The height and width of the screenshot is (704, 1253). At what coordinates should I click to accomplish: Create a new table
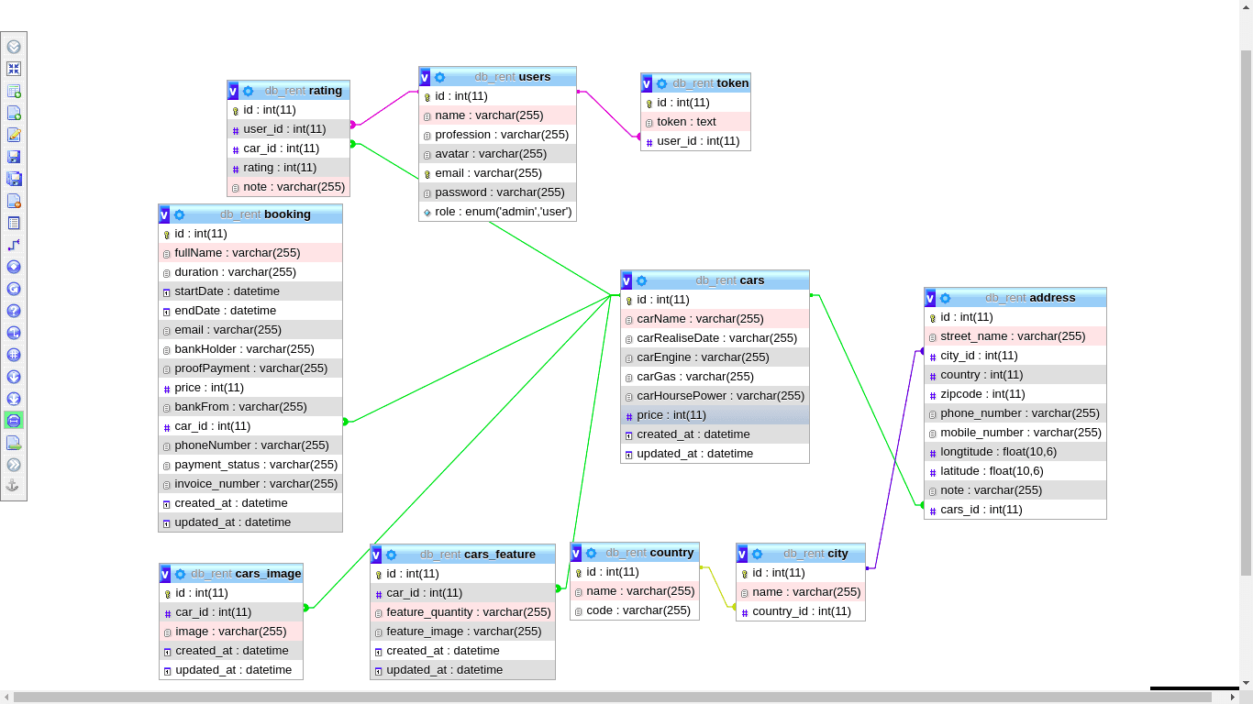click(x=14, y=223)
